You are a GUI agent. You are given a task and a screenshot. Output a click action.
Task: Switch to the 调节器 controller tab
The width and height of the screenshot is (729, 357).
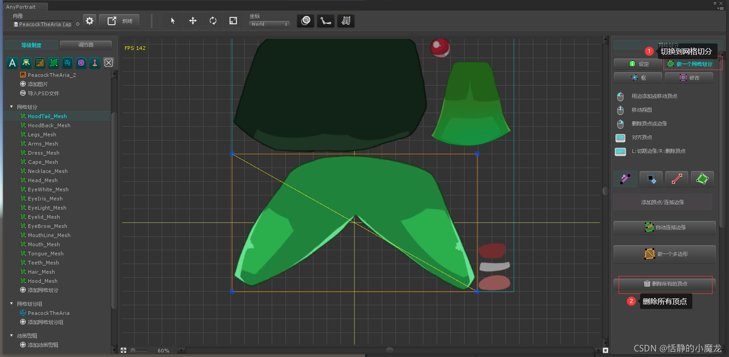tap(86, 45)
